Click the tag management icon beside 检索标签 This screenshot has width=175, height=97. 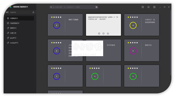point(33,12)
